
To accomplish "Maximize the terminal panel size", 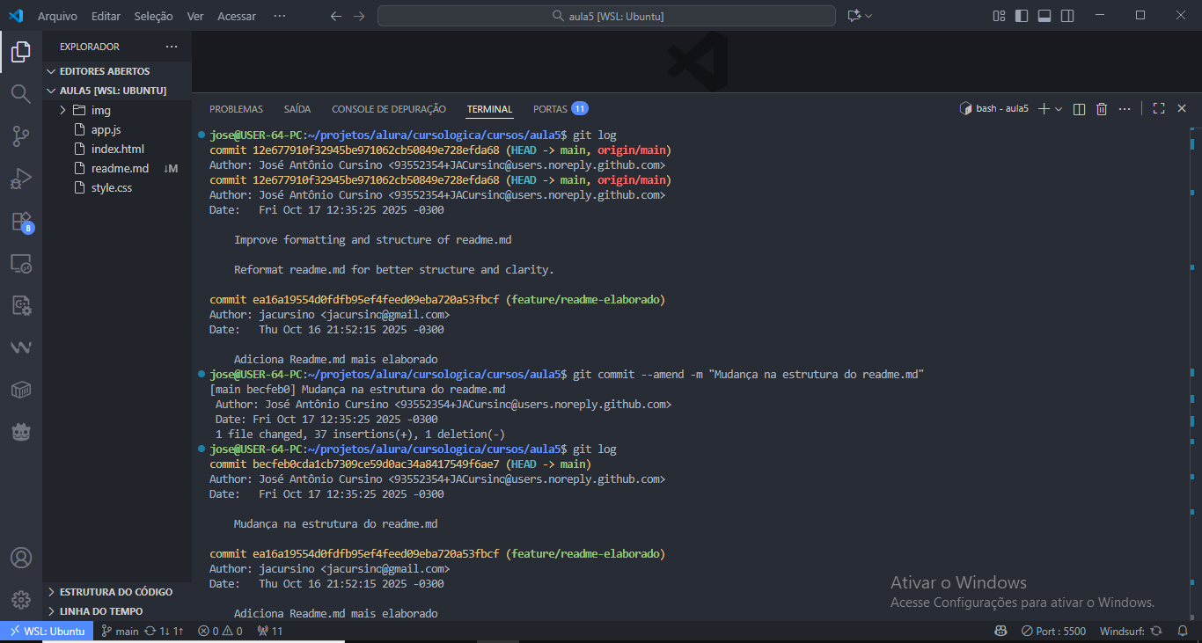I will point(1159,109).
